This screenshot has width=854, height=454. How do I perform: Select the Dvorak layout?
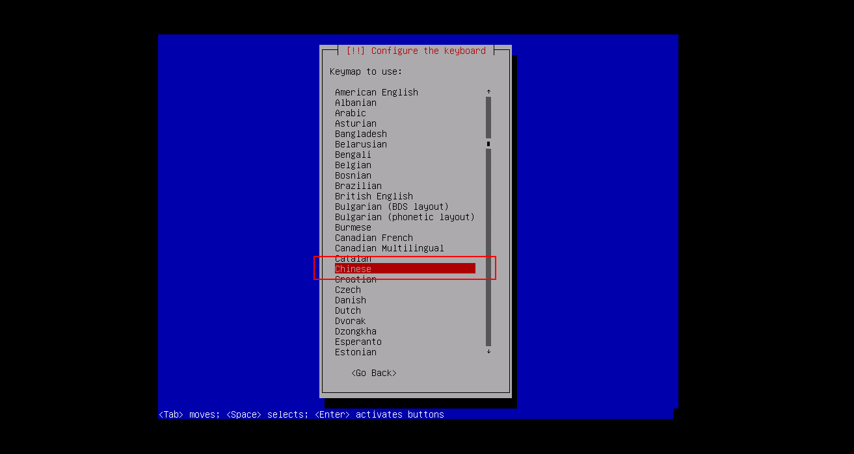coord(351,321)
